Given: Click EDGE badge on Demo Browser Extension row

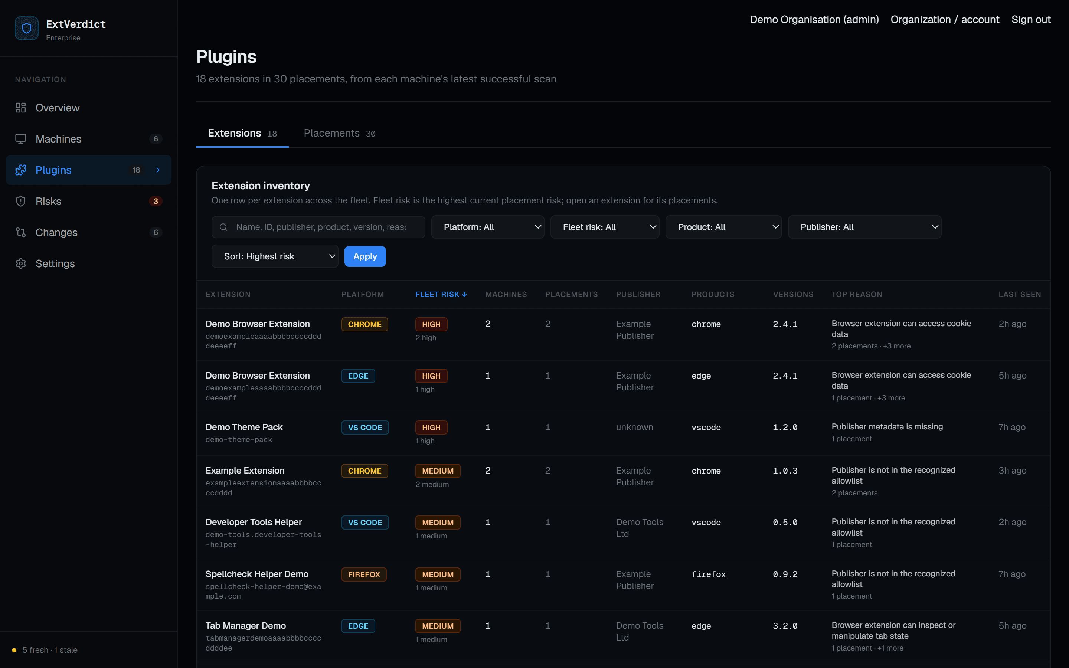Looking at the screenshot, I should point(358,376).
